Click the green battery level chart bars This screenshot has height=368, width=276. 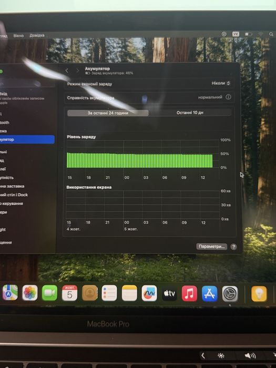[140, 160]
